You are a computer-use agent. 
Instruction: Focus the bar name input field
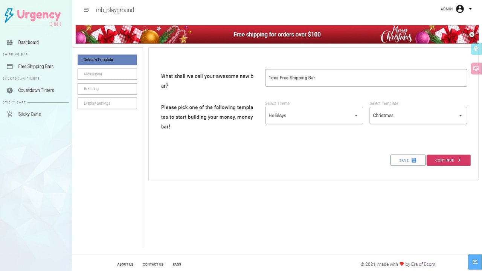[366, 78]
